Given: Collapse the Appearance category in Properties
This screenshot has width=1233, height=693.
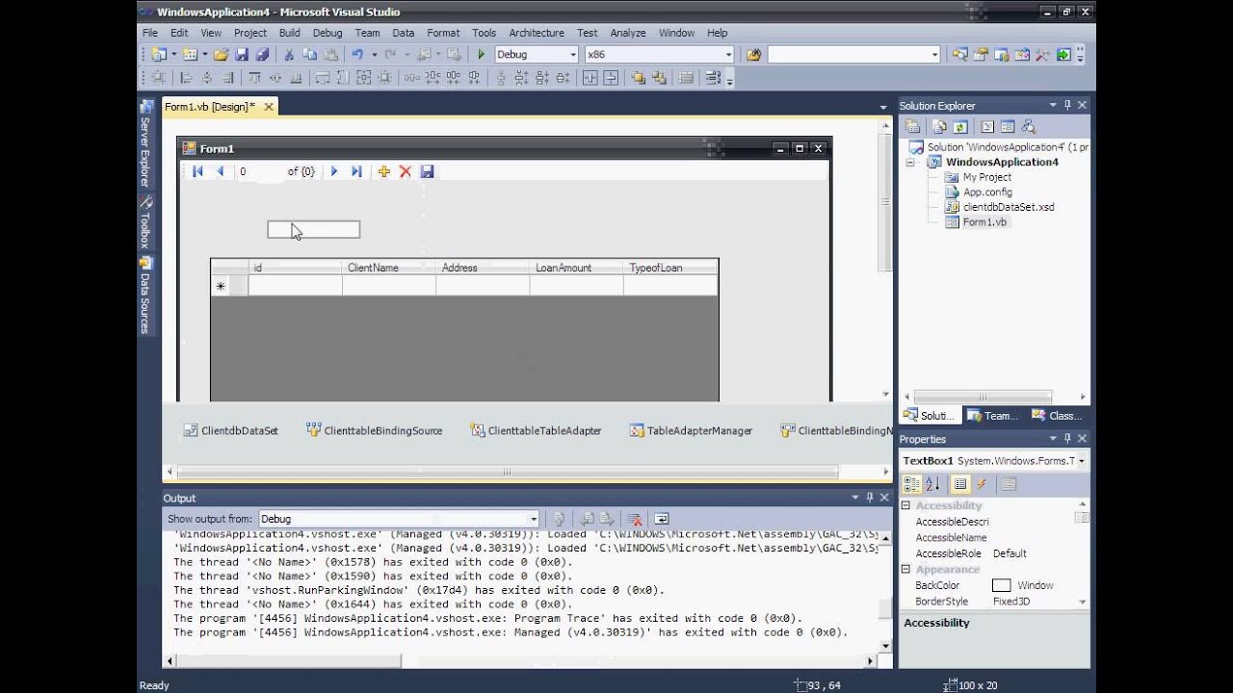Looking at the screenshot, I should [x=905, y=569].
